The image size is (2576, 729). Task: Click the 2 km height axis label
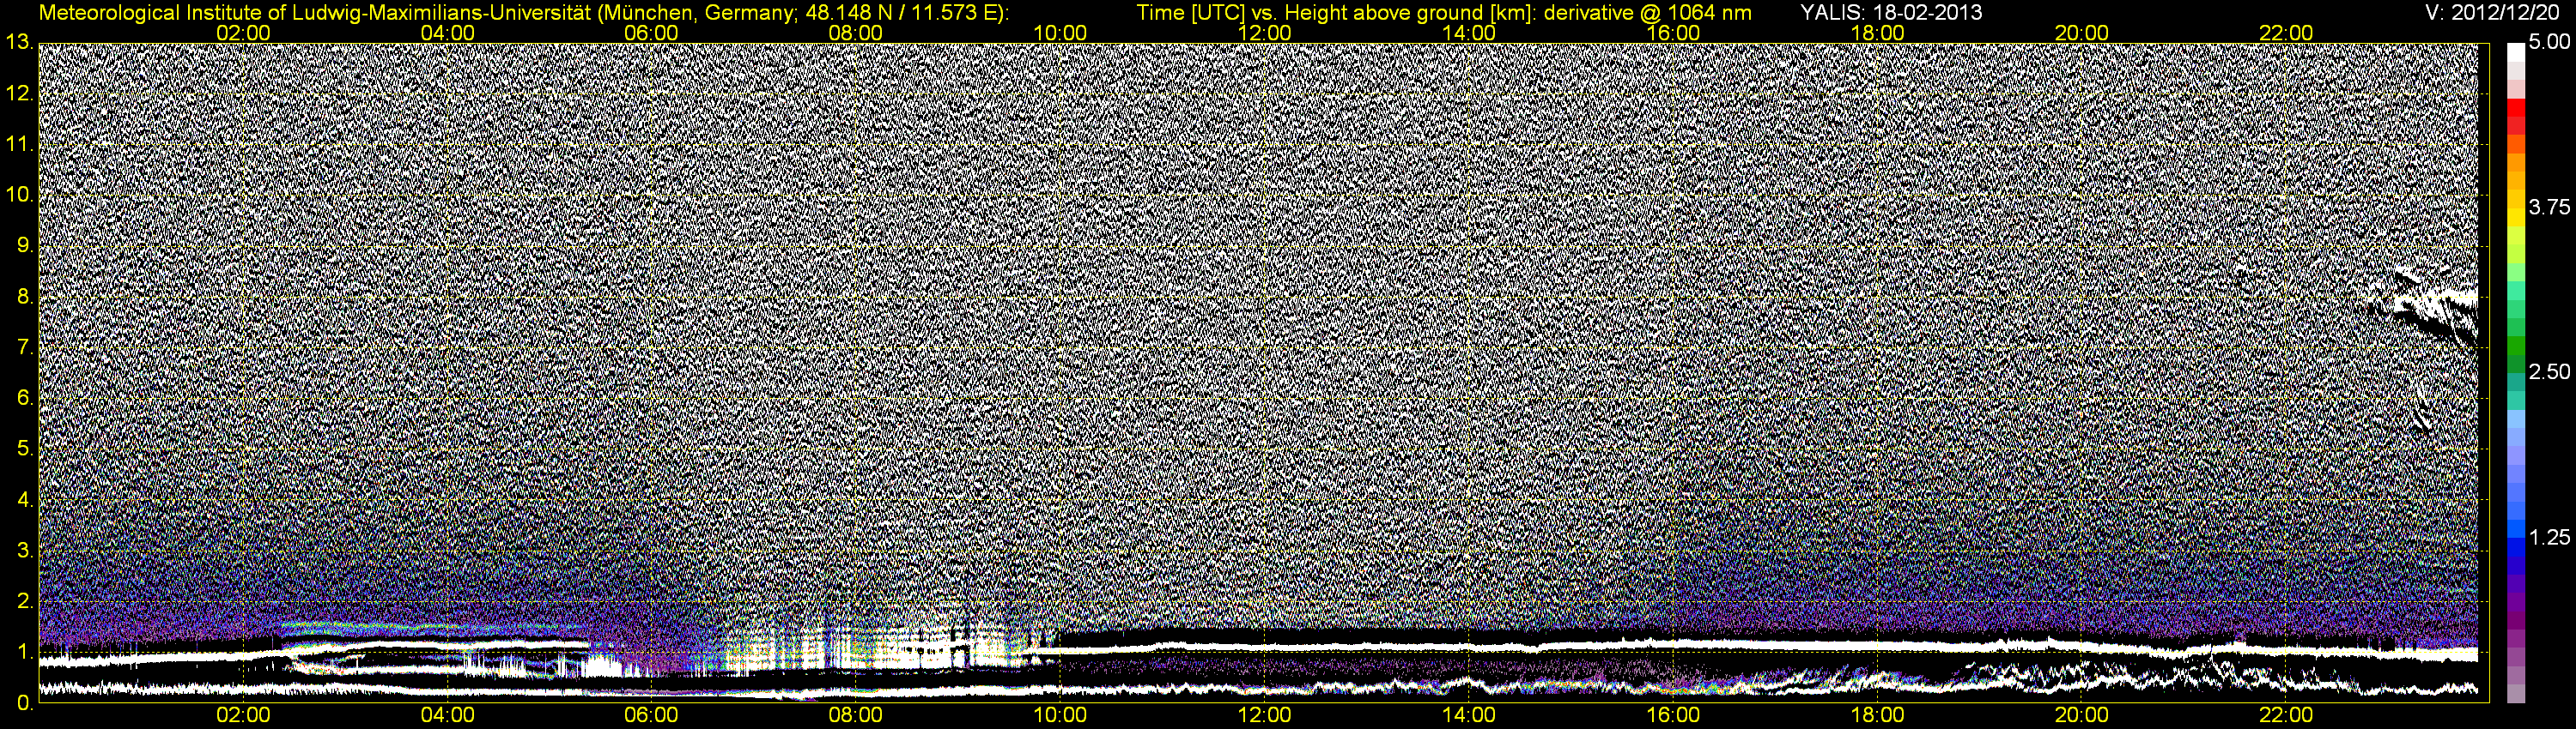click(25, 601)
